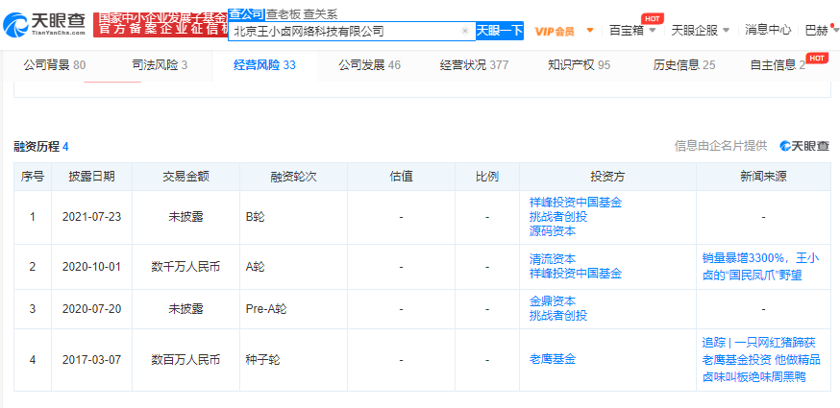
Task: Select the 查公司 search tab
Action: [246, 14]
